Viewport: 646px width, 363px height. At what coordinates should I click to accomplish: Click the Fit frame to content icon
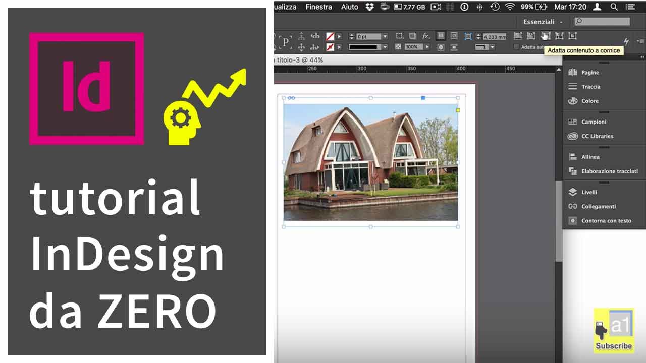pos(559,36)
